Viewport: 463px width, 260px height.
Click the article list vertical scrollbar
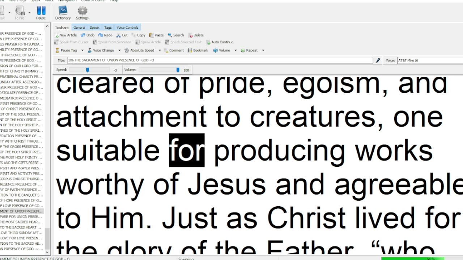[x=47, y=139]
